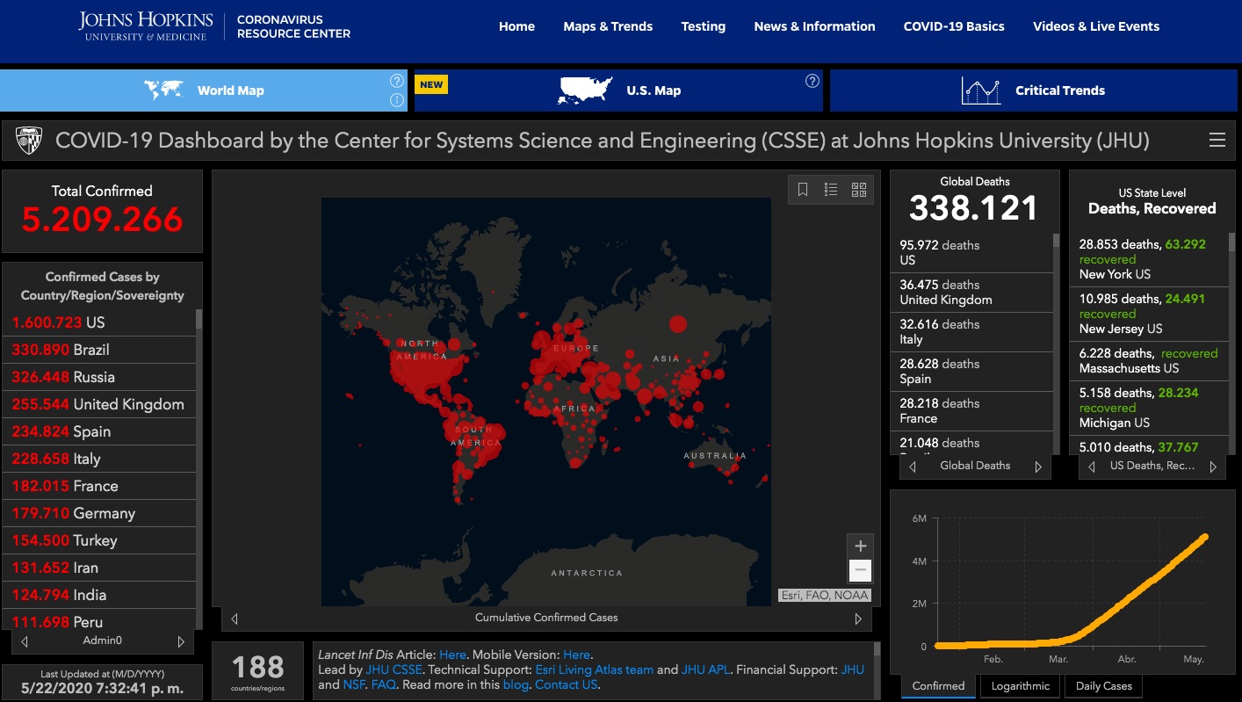Select the Confirmed chart tab
The image size is (1242, 702).
(x=938, y=686)
